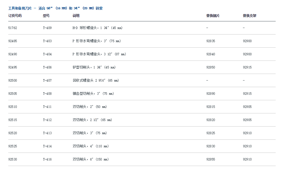Click the 说明 column header
The width and height of the screenshot is (282, 169).
76,16
